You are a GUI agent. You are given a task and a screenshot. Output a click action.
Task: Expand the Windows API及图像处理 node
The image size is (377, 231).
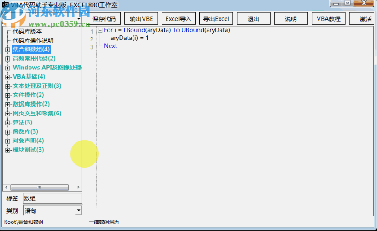7,68
